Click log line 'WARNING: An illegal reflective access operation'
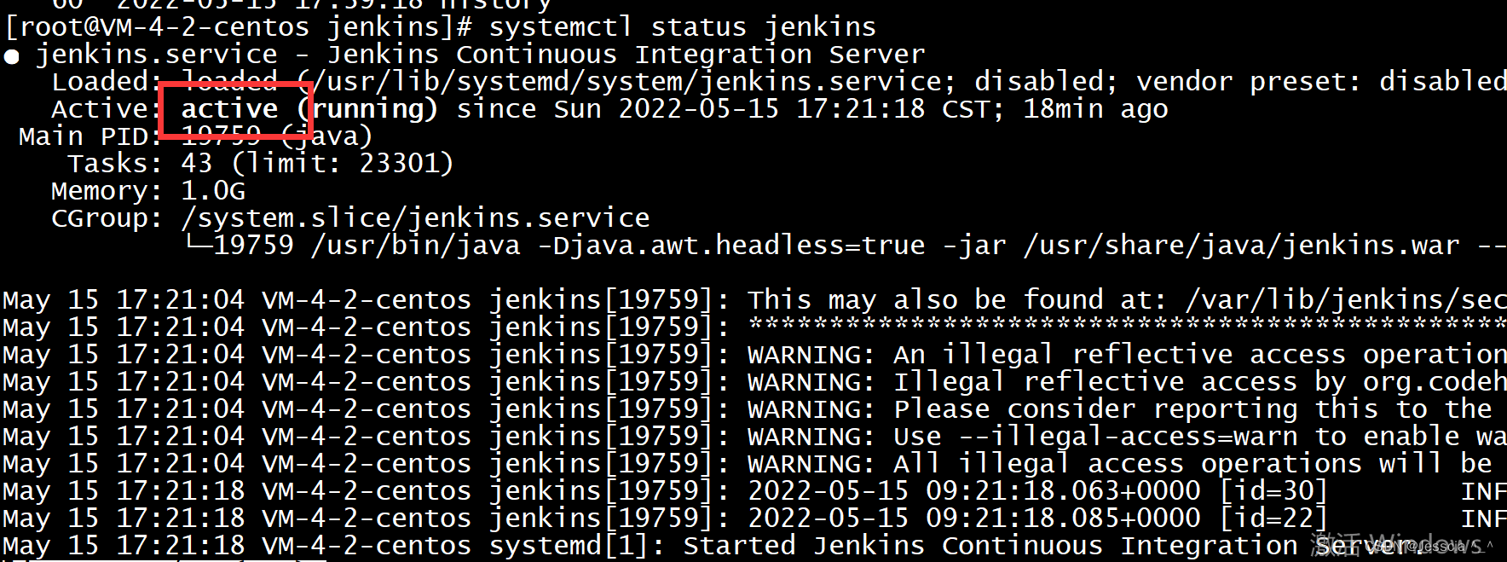The width and height of the screenshot is (1507, 562). tap(1127, 355)
